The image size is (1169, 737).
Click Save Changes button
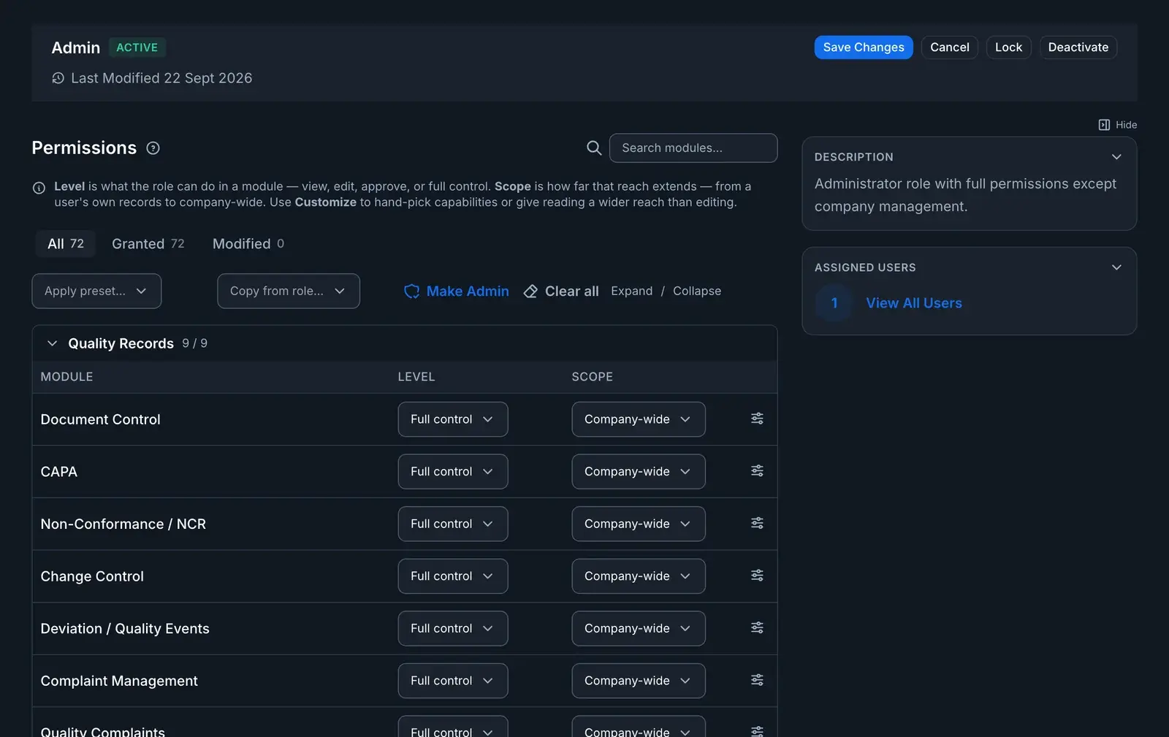864,47
